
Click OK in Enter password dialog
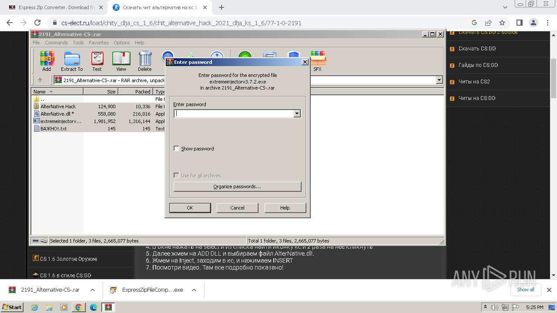(x=190, y=208)
